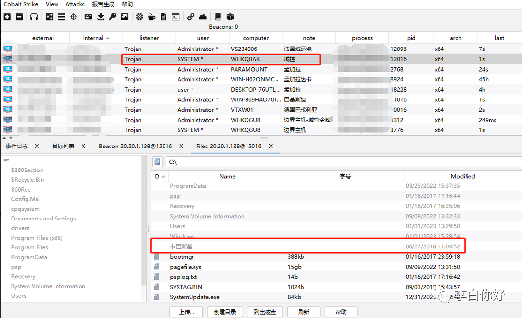The image size is (522, 318).
Task: Click the drive list icon beside path field
Action: [x=157, y=162]
